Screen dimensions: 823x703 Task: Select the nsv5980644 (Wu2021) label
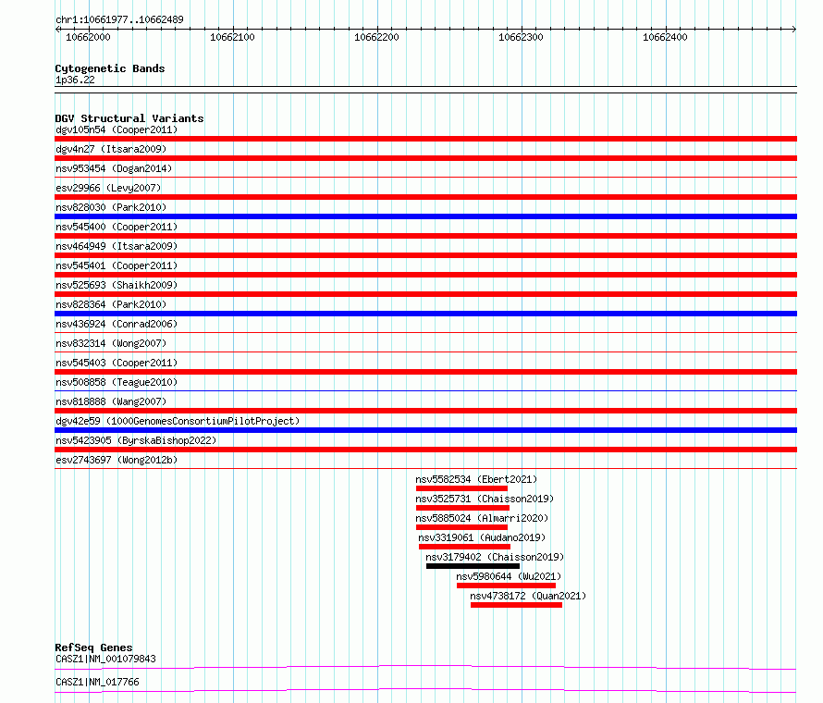point(509,576)
